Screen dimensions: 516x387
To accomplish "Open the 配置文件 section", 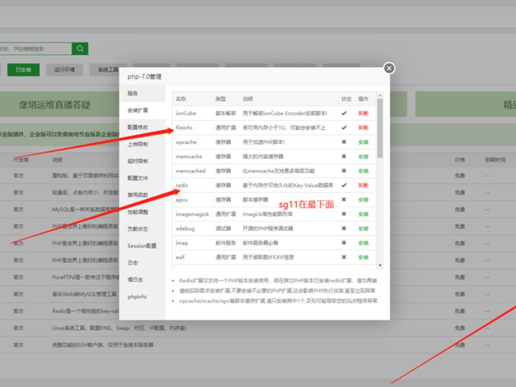I will click(142, 178).
